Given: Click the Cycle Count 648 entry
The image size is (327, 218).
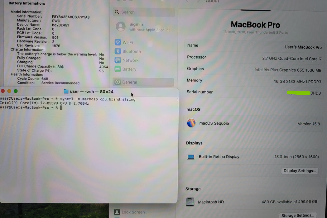Looking at the screenshot, I should pos(32,78).
